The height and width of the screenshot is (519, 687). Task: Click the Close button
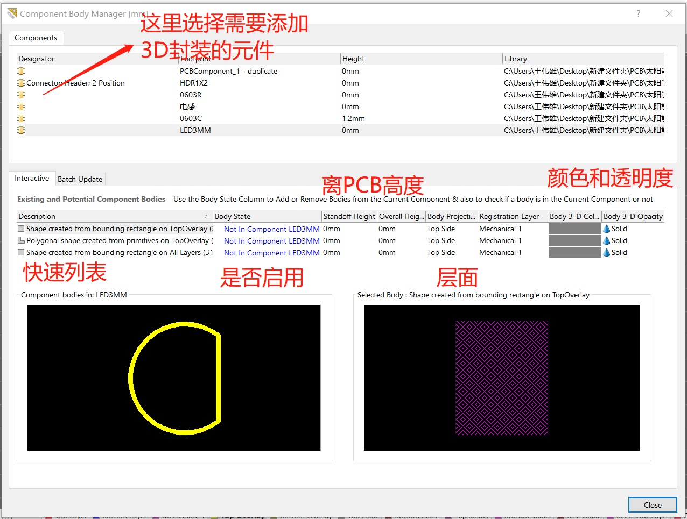pyautogui.click(x=653, y=504)
